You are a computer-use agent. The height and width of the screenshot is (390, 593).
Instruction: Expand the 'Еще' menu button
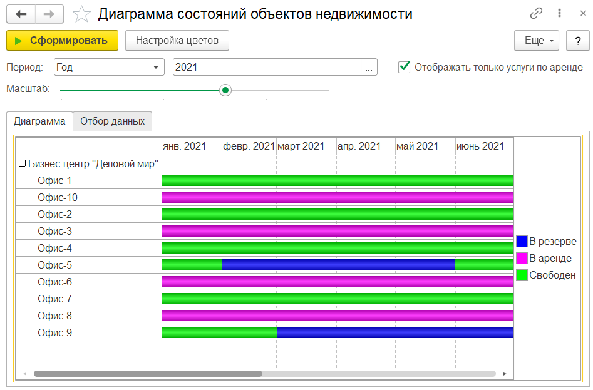535,41
